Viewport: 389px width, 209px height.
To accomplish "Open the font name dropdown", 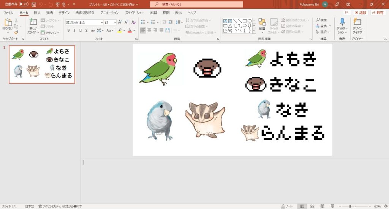I will [x=102, y=22].
